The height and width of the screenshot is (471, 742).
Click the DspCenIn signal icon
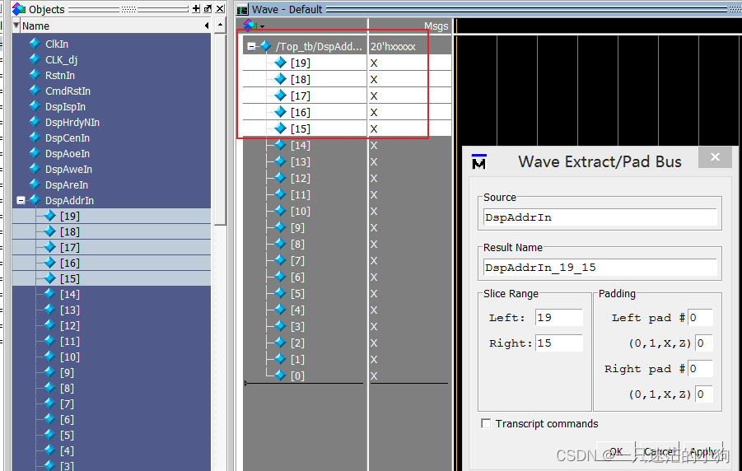pyautogui.click(x=35, y=138)
